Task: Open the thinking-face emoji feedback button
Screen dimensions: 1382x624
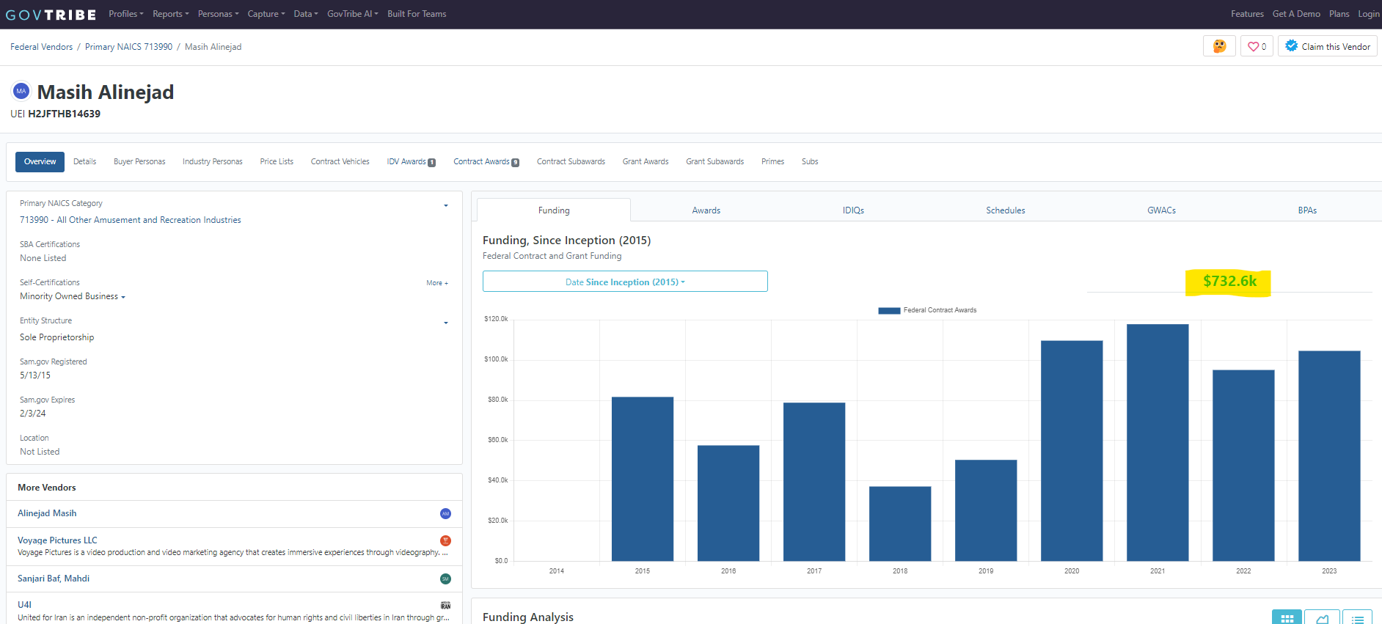Action: [1219, 46]
